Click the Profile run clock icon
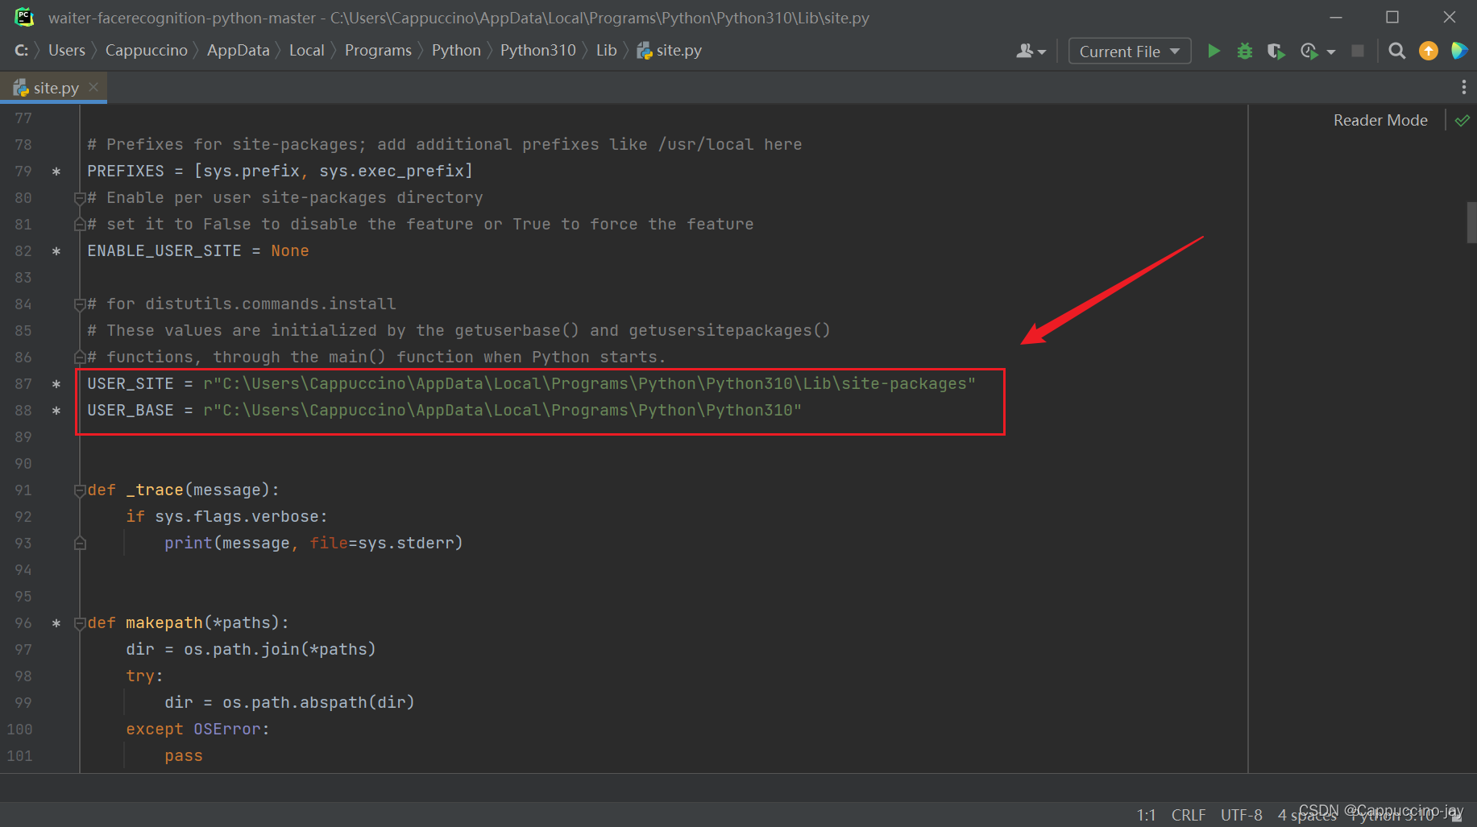1477x827 pixels. pos(1309,52)
